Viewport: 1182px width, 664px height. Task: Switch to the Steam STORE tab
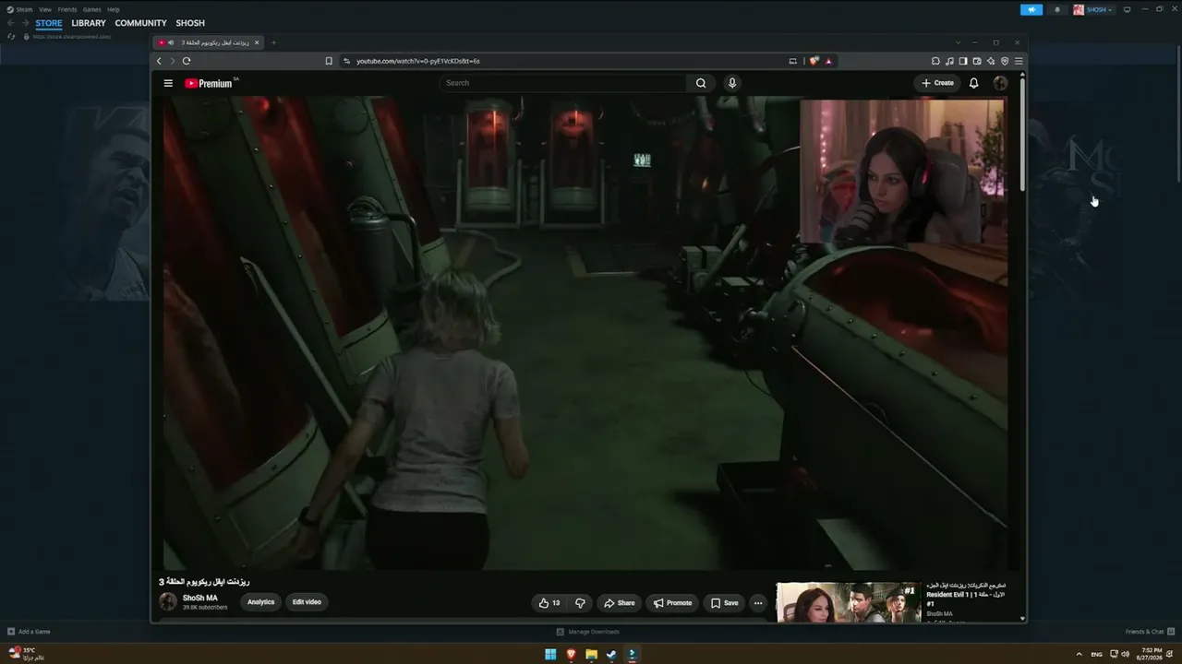[49, 23]
